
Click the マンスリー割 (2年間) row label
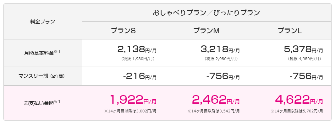coord(41,76)
